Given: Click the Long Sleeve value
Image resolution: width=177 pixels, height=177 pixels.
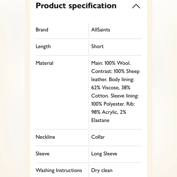Looking at the screenshot, I should coord(104,154).
